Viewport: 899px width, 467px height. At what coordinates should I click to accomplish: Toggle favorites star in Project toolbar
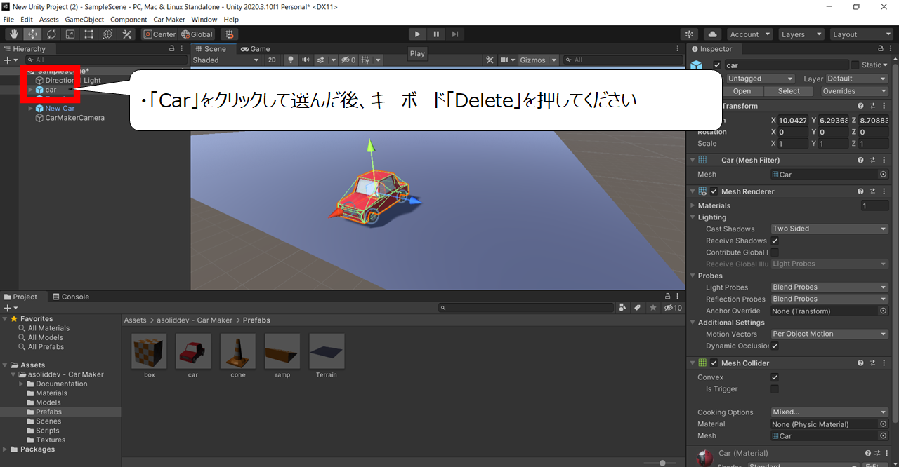click(x=653, y=308)
